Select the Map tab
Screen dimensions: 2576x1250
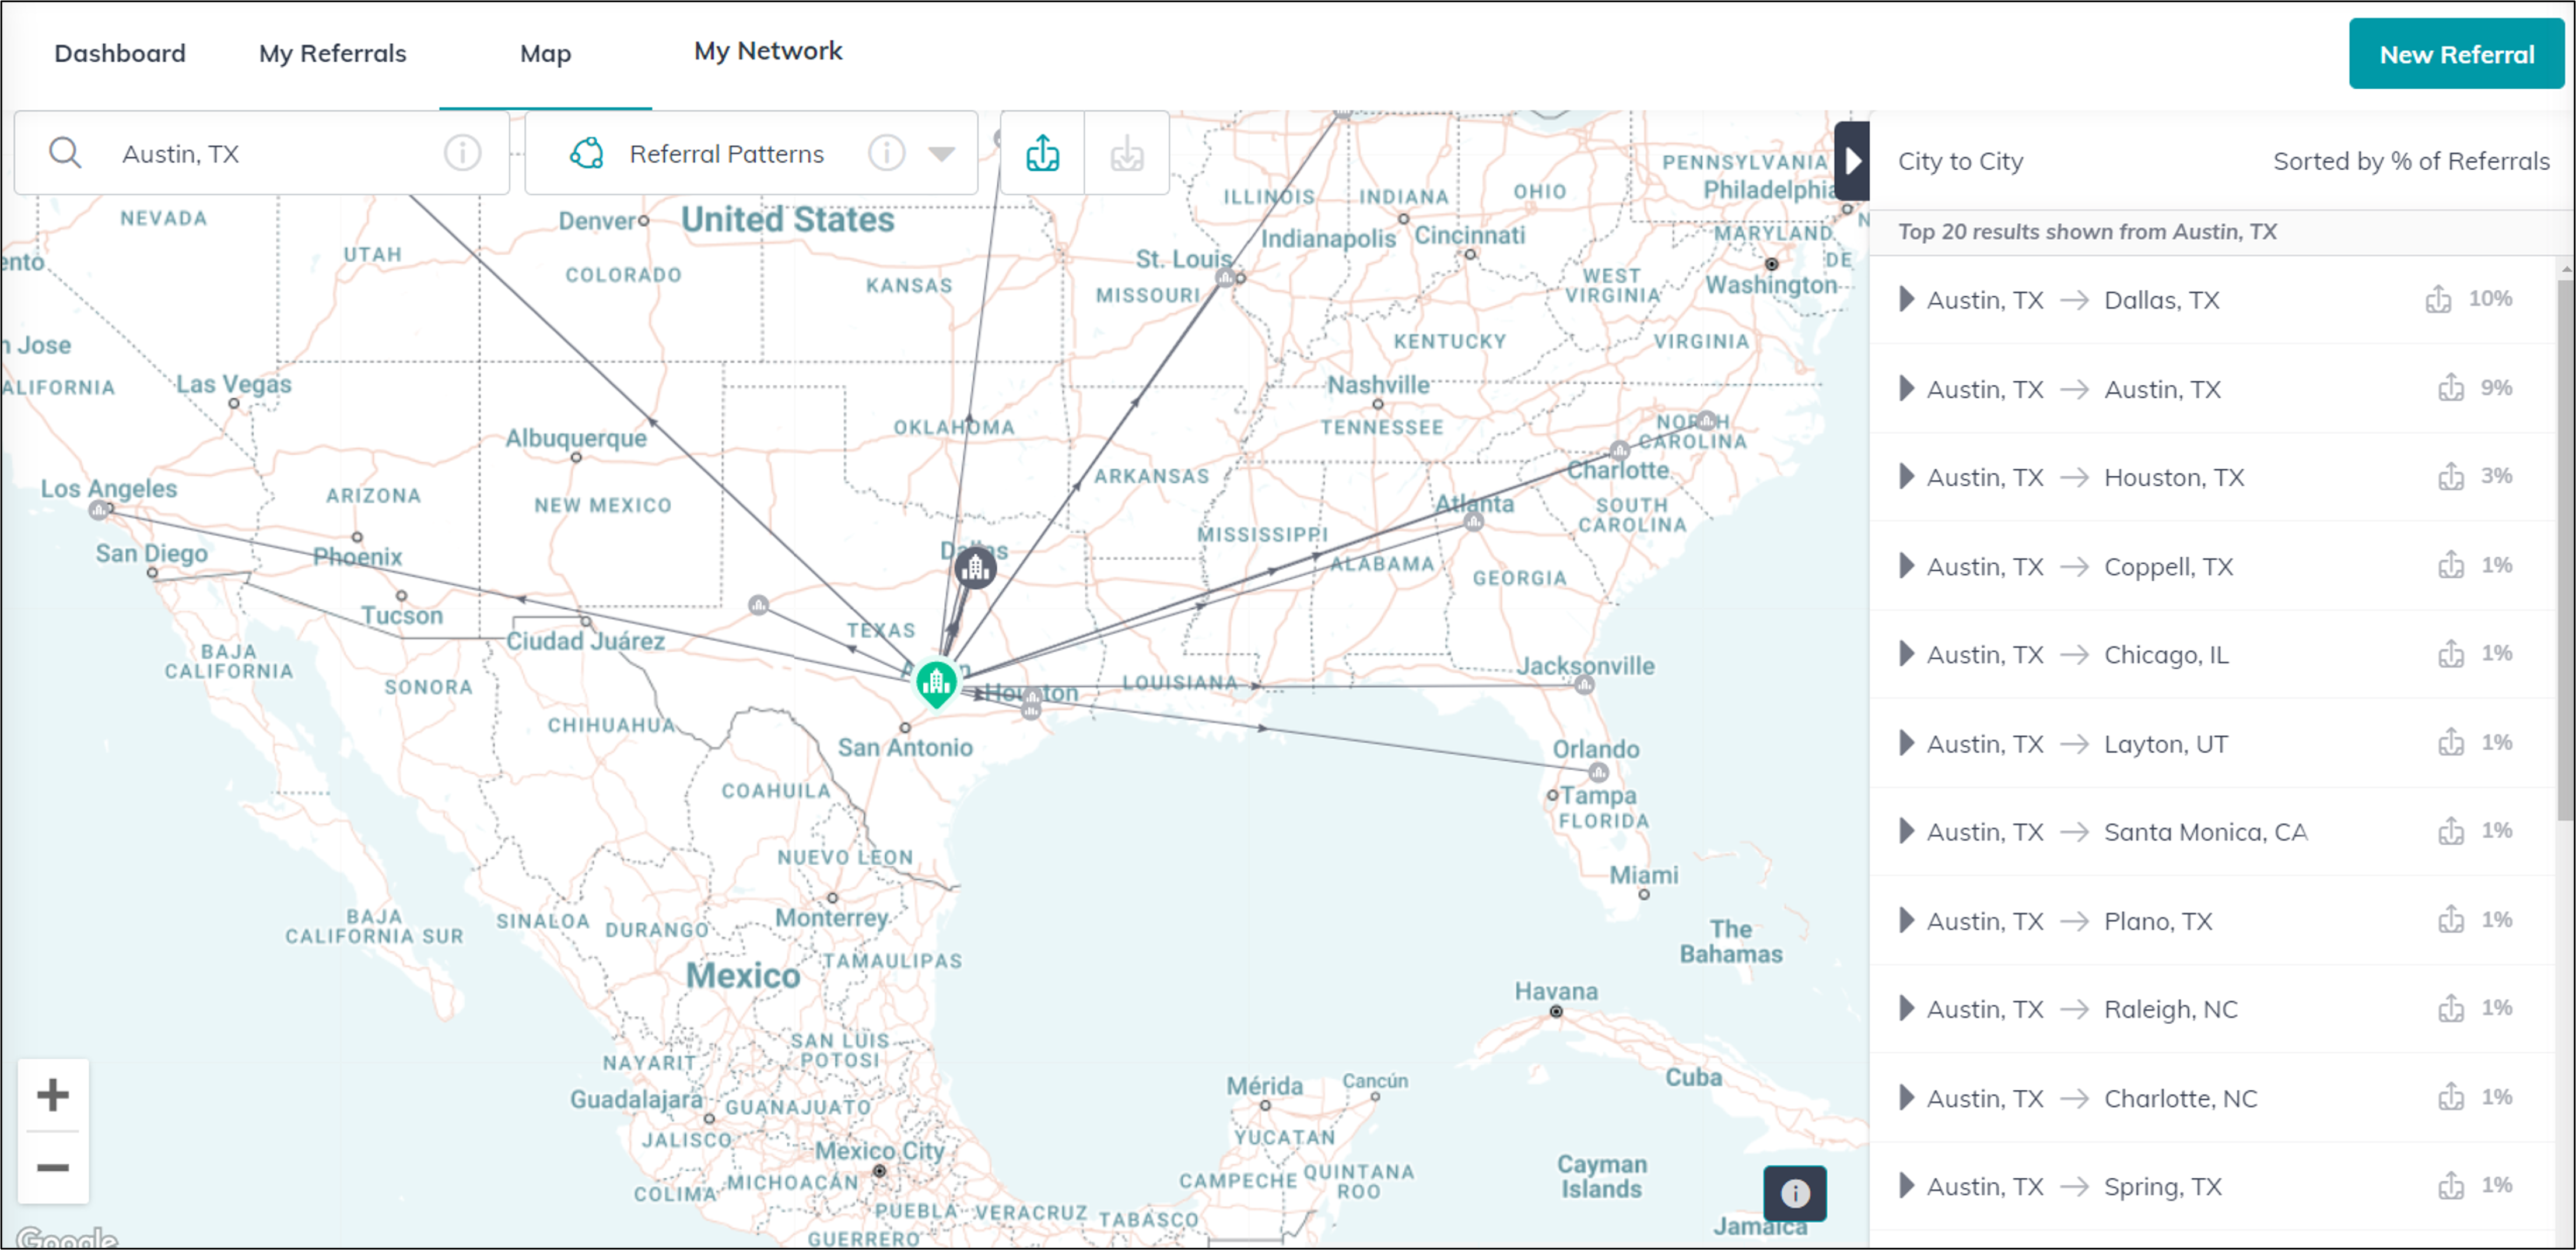545,54
